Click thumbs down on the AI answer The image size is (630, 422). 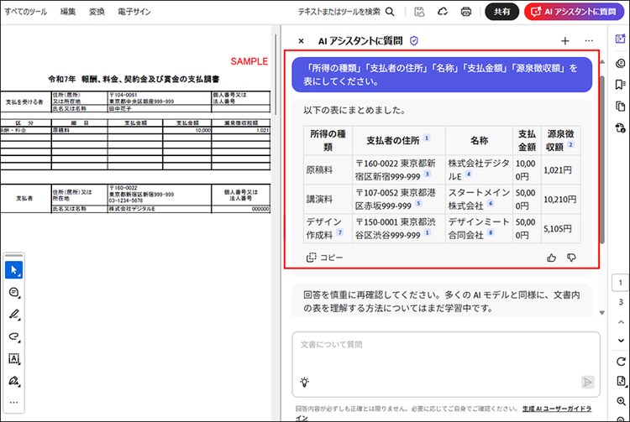pos(572,258)
